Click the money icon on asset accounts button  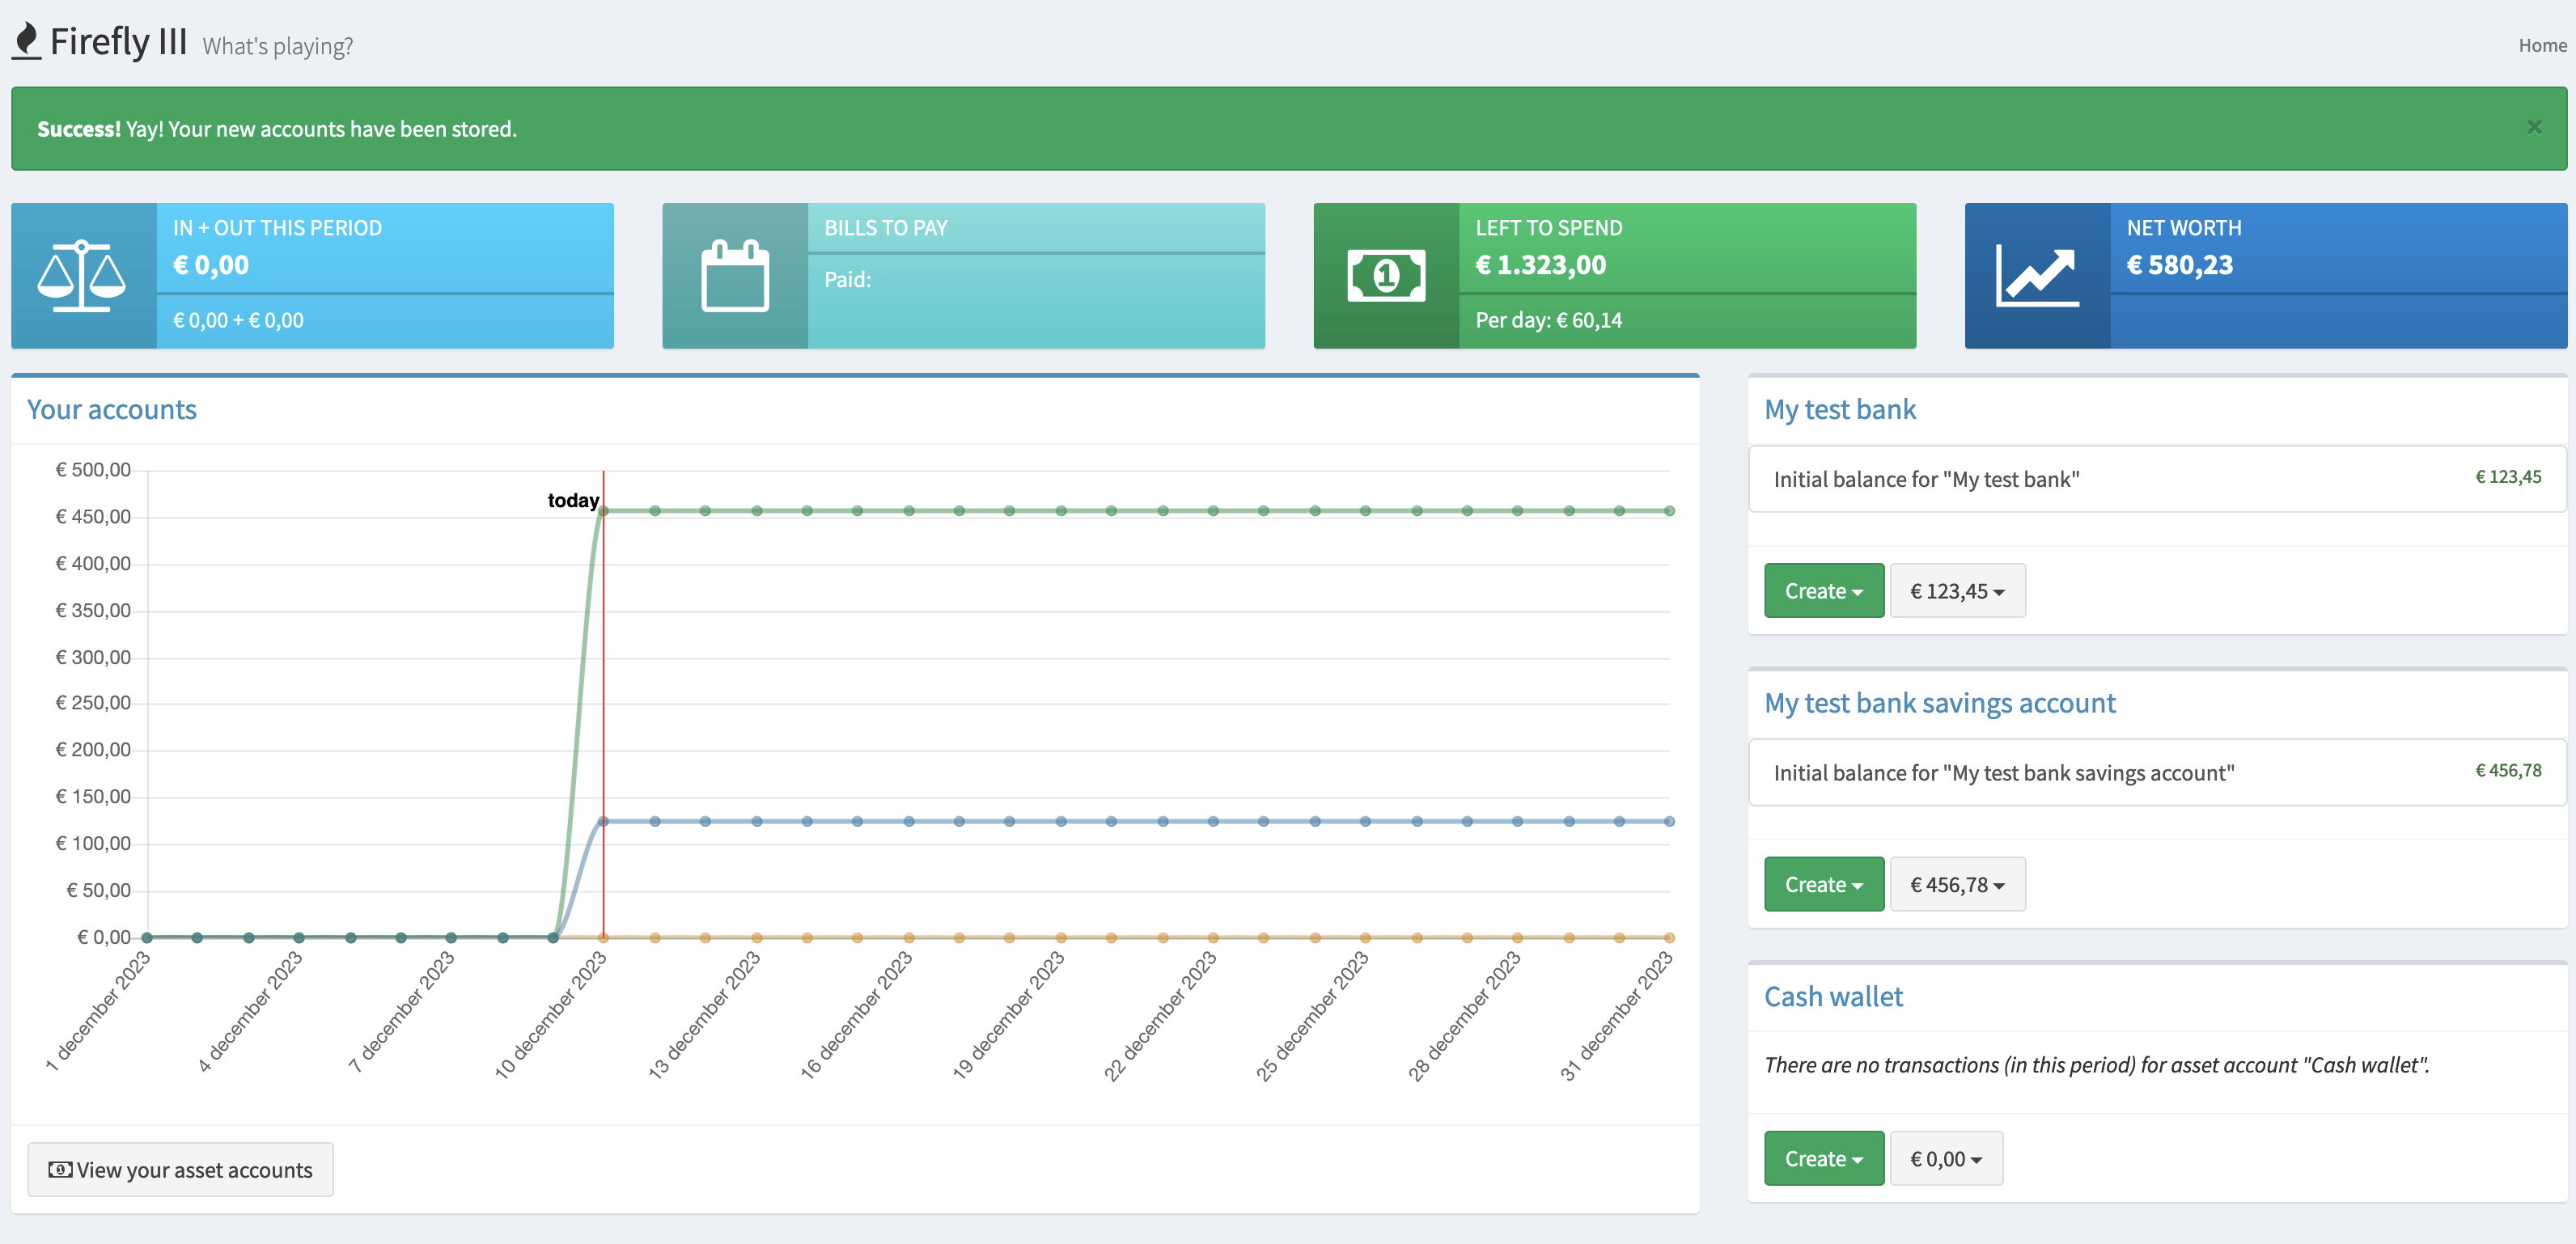point(60,1169)
